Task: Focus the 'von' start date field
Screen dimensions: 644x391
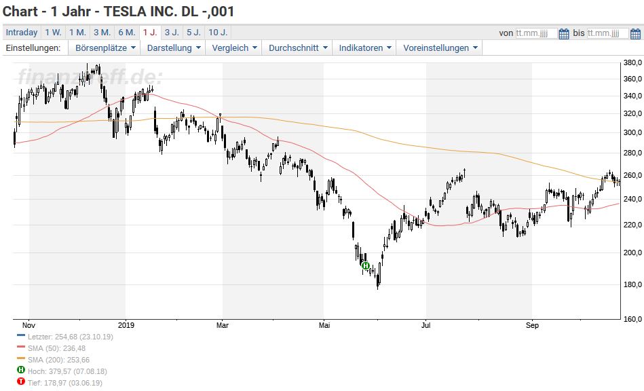Action: click(x=536, y=33)
